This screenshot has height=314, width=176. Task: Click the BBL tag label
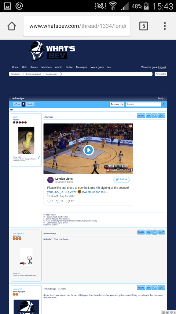[x=11, y=110]
